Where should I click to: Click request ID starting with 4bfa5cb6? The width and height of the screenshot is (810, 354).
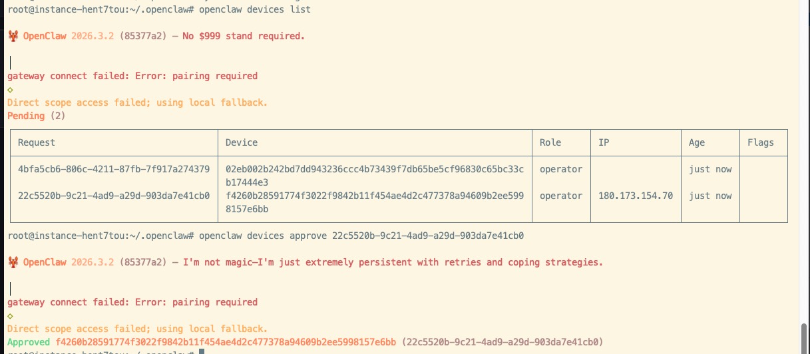(114, 169)
